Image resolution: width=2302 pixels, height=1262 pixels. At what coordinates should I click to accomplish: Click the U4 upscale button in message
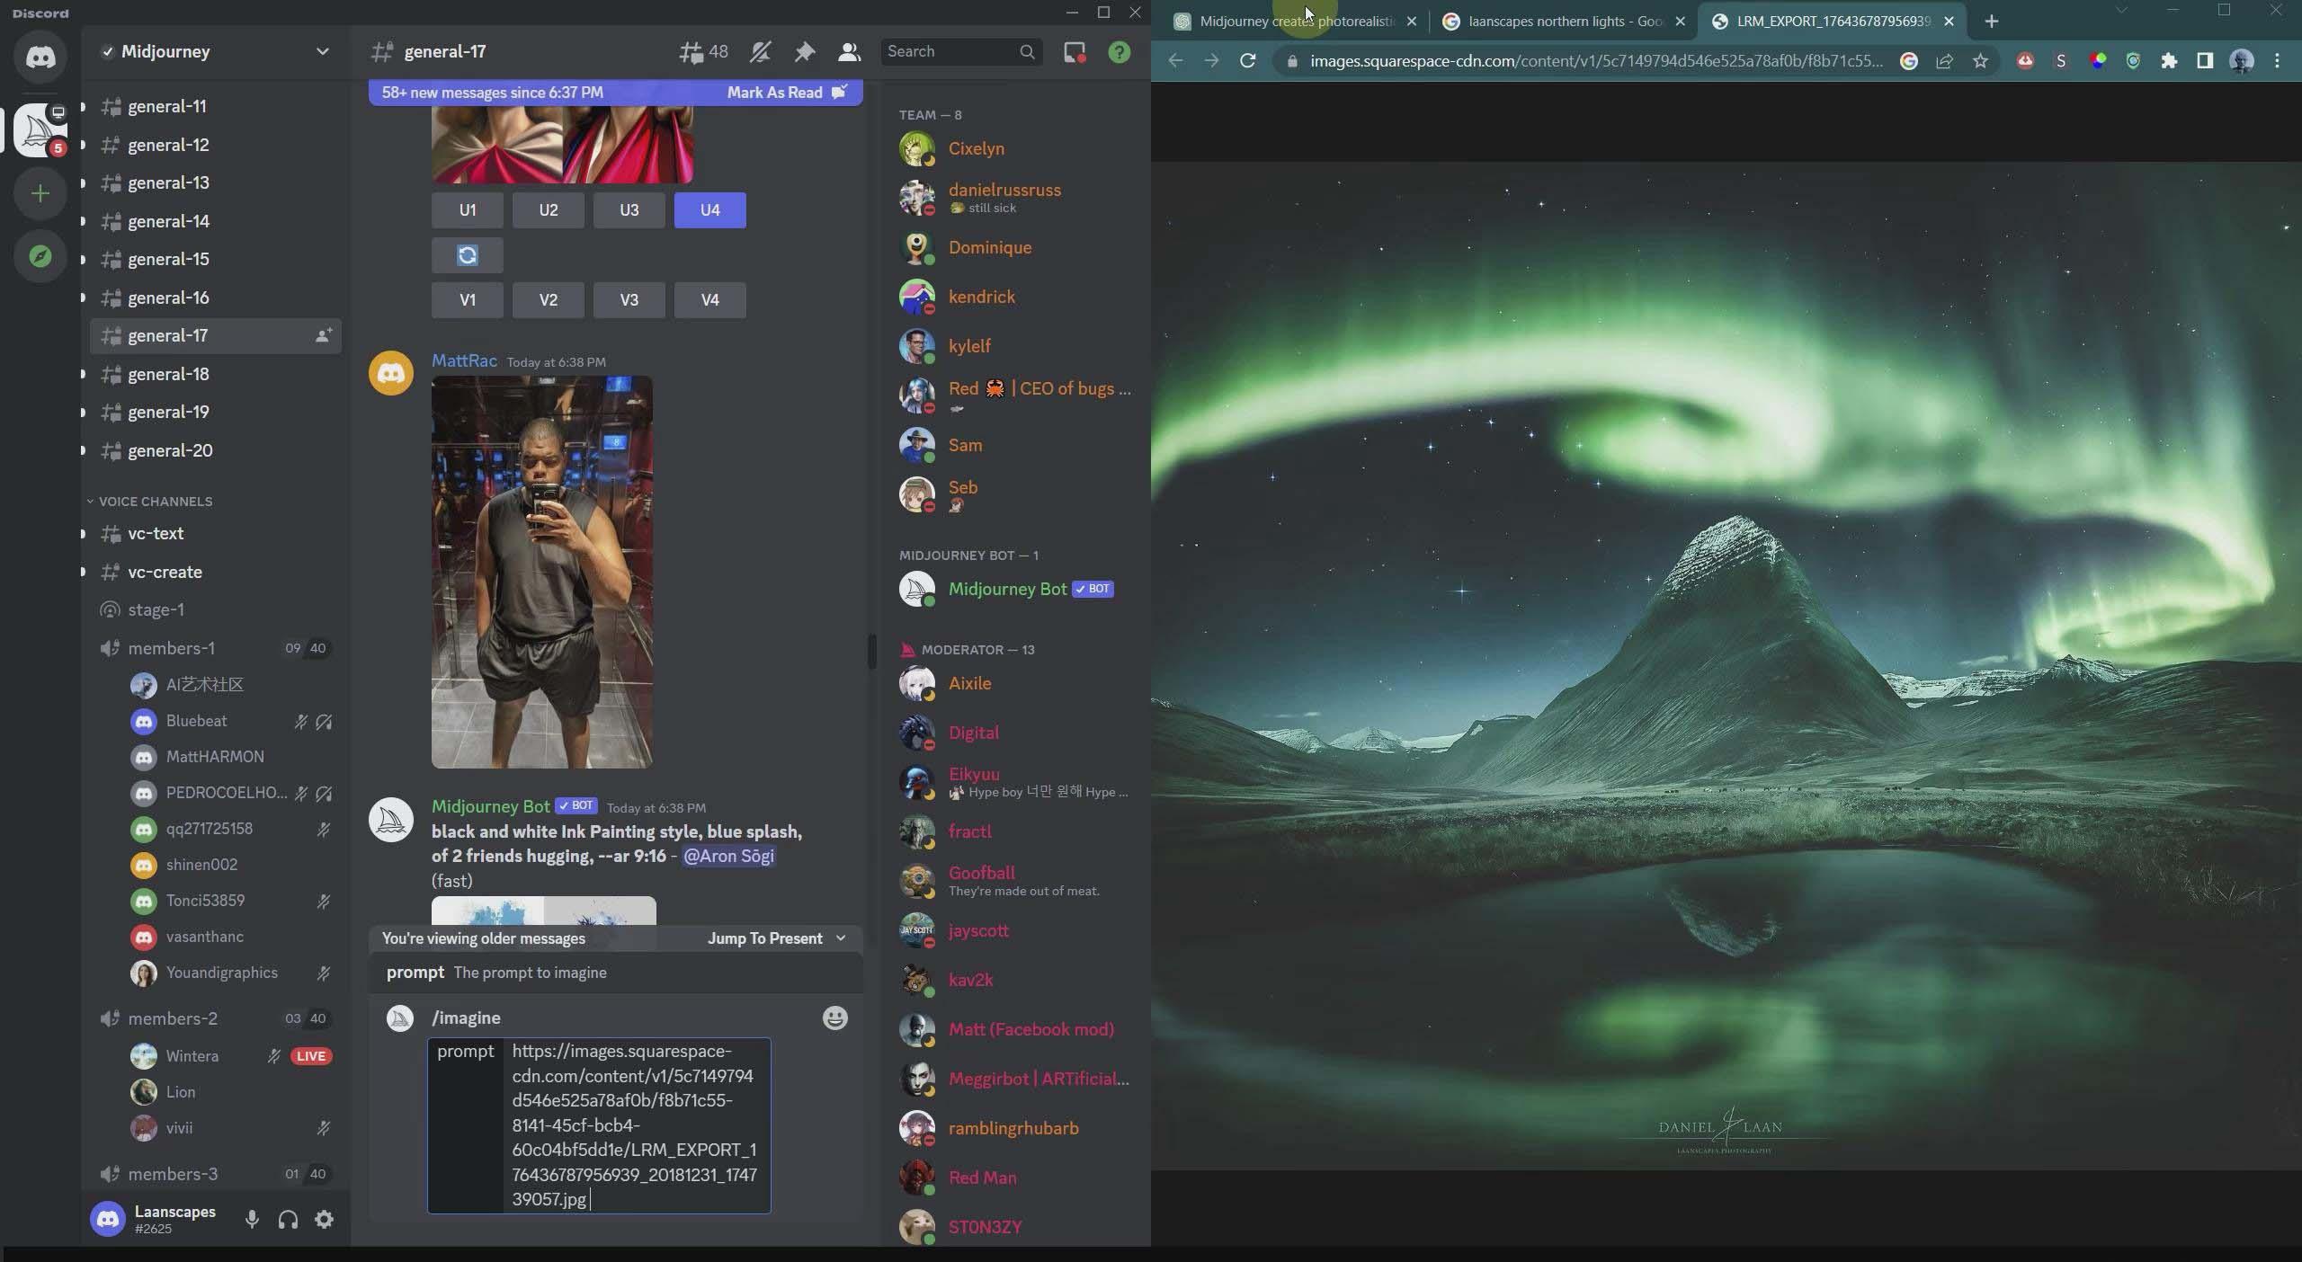[710, 209]
